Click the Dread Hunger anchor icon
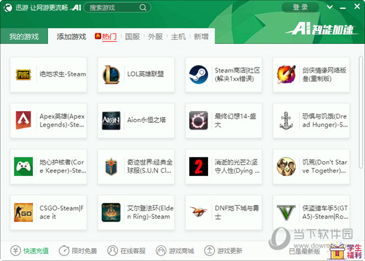Image resolution: width=365 pixels, height=261 pixels. tap(286, 120)
